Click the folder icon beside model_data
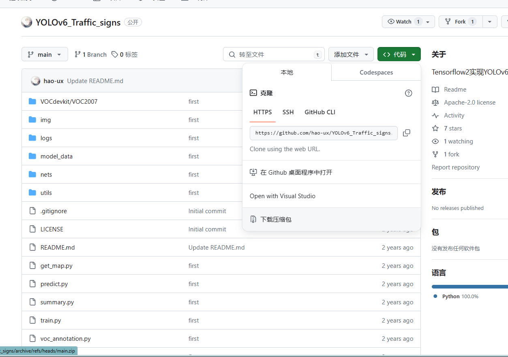Screen dimensions: 508x357 32,156
